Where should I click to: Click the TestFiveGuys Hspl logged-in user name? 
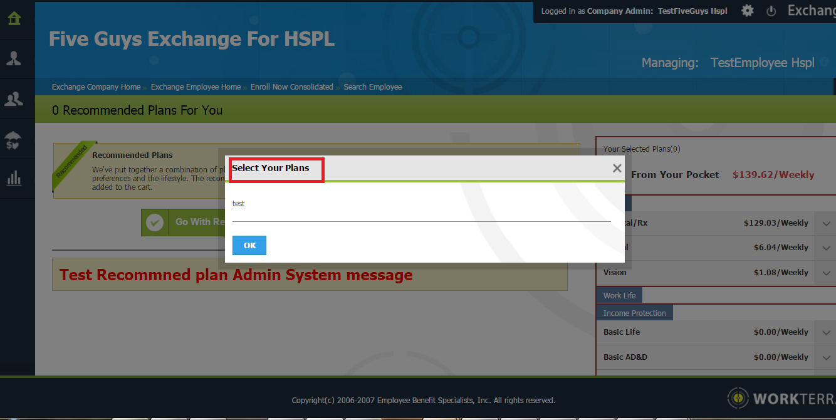(x=692, y=11)
